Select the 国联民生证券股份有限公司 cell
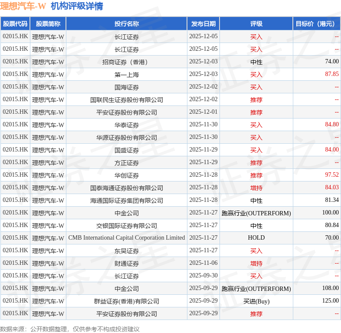The height and width of the screenshot is (333, 341). (127, 100)
